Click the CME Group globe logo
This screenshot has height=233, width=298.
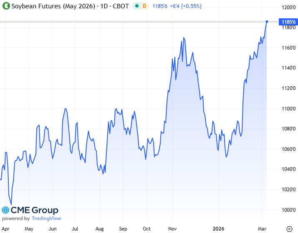[x=5, y=210]
